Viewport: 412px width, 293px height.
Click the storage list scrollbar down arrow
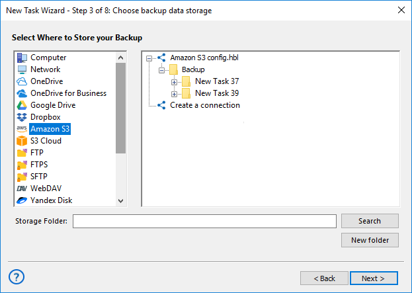(120, 201)
